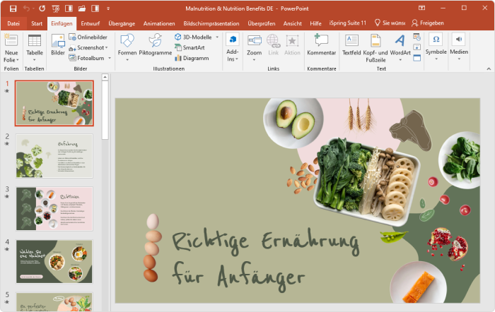The image size is (495, 312).
Task: Open the Symbole dropdown
Action: [x=436, y=47]
